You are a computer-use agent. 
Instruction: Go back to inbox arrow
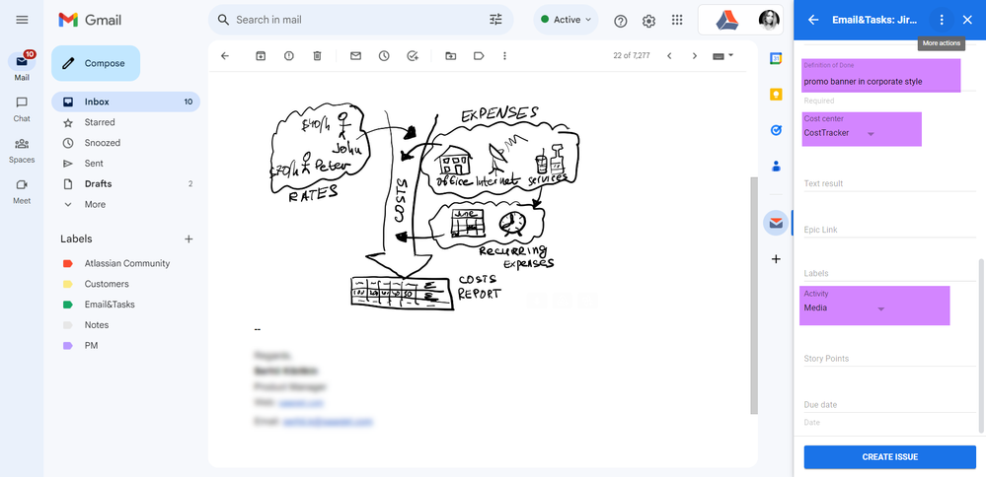tap(225, 56)
